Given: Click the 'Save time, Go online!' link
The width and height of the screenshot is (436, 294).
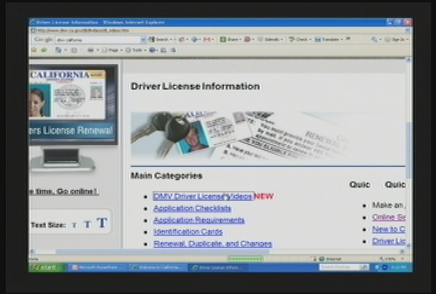Looking at the screenshot, I should pos(64,191).
